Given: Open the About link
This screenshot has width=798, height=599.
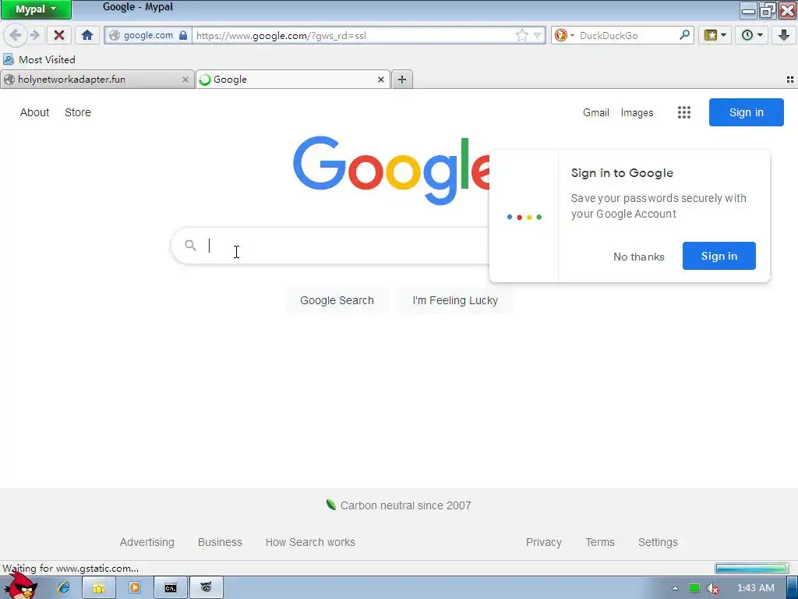Looking at the screenshot, I should (x=34, y=112).
